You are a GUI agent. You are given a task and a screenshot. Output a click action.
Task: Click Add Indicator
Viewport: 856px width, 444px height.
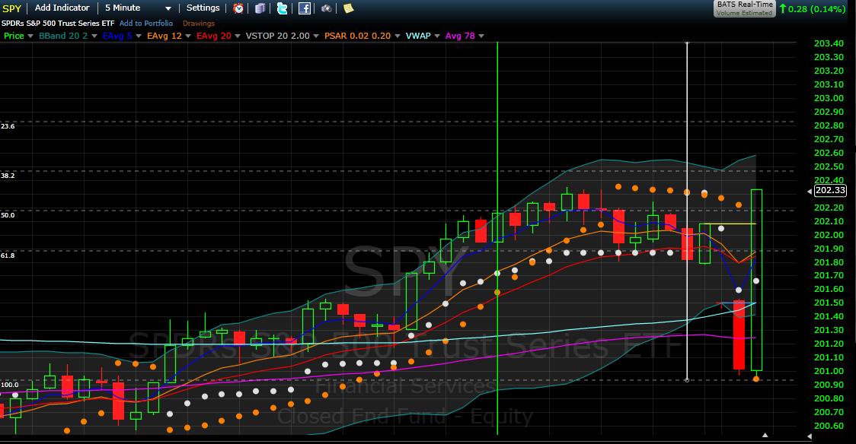coord(62,8)
